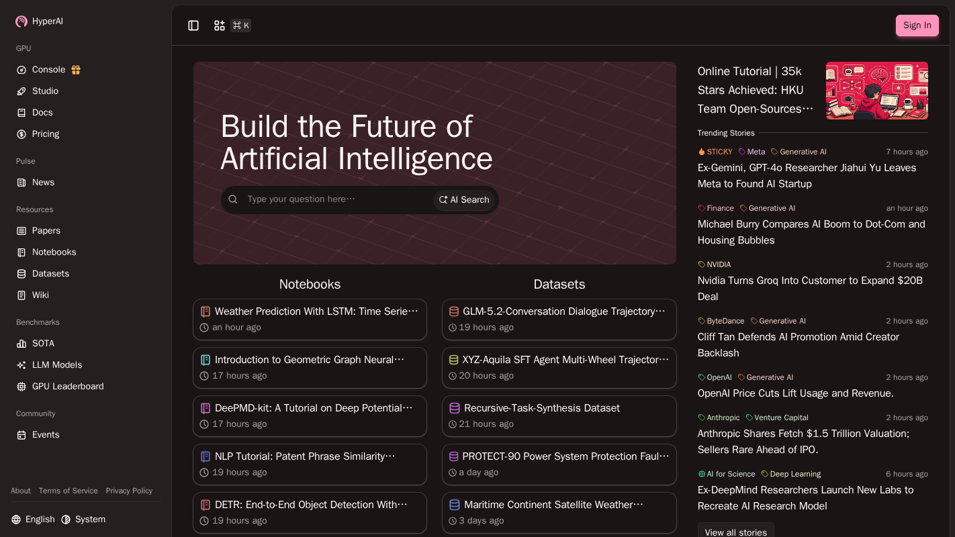Click the Deep Learning tag
955x537 pixels.
point(791,474)
